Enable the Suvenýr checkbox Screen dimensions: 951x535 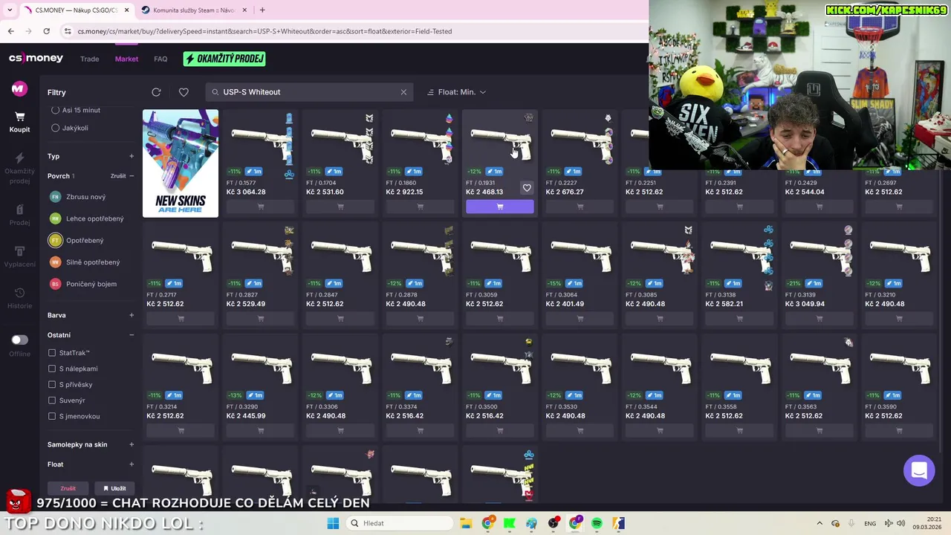[52, 401]
